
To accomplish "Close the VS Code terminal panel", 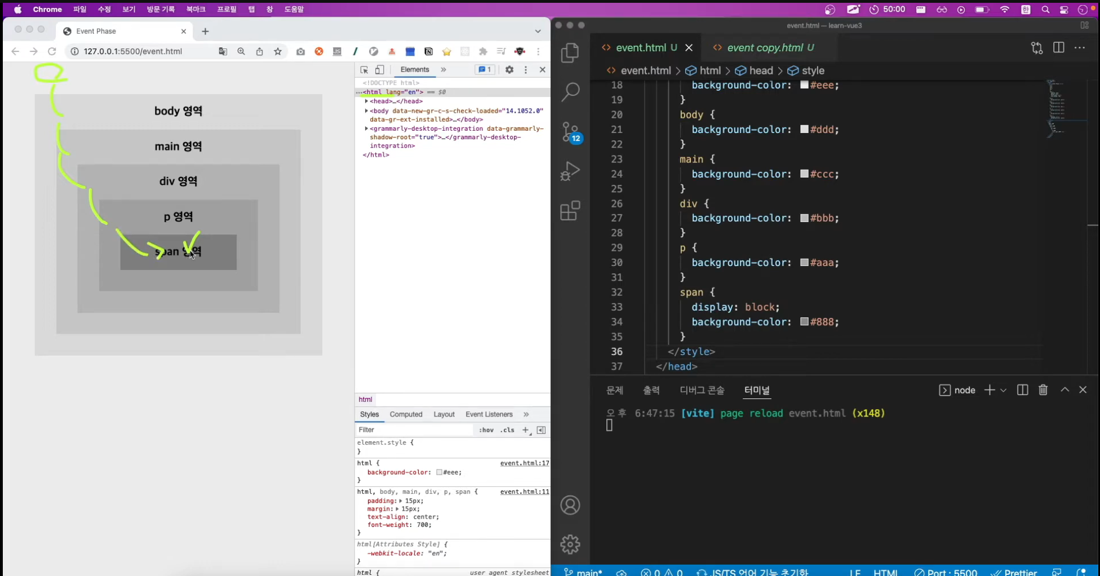I will (1083, 390).
